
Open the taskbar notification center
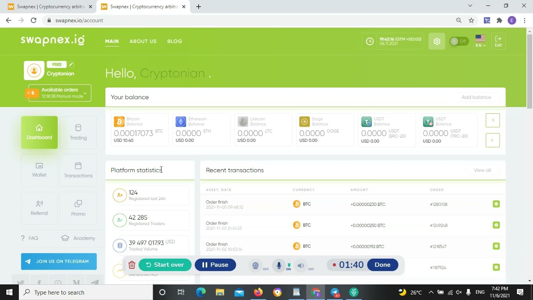(520, 292)
